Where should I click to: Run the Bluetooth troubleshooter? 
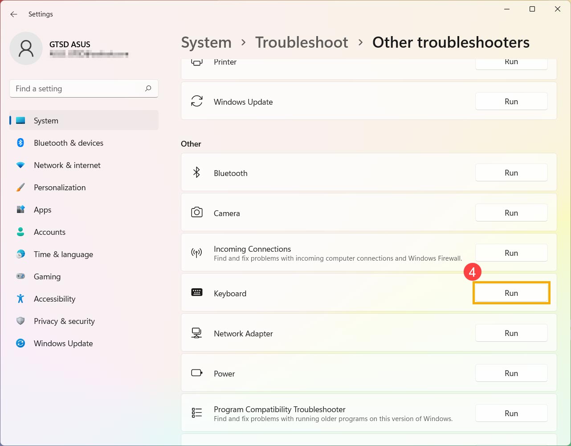click(511, 172)
